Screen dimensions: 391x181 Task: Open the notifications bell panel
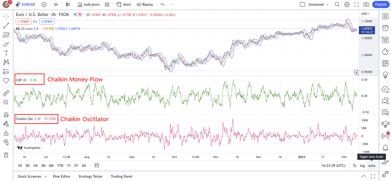pos(385,148)
